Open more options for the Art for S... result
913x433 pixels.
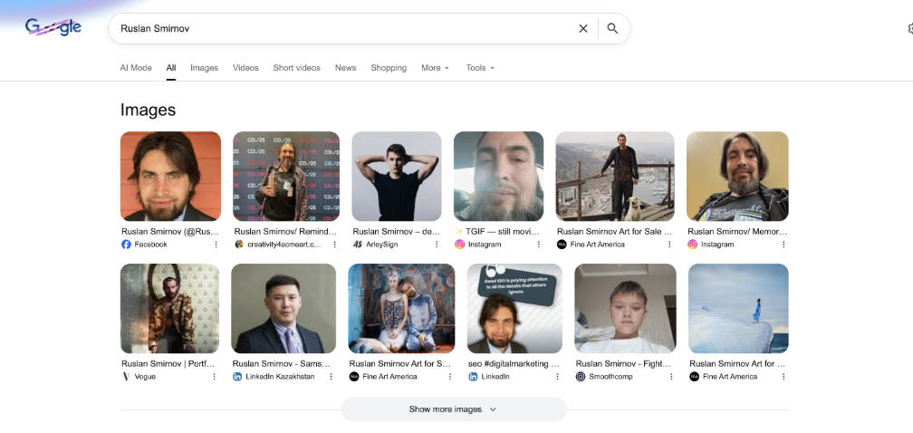click(450, 377)
